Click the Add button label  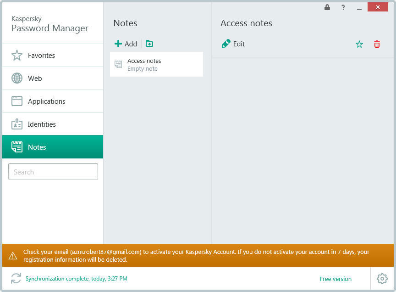[131, 44]
